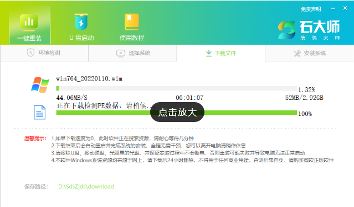Click tip 3 about removing U盘 and drives
Viewport: 354px width, 207px height.
(x=178, y=153)
